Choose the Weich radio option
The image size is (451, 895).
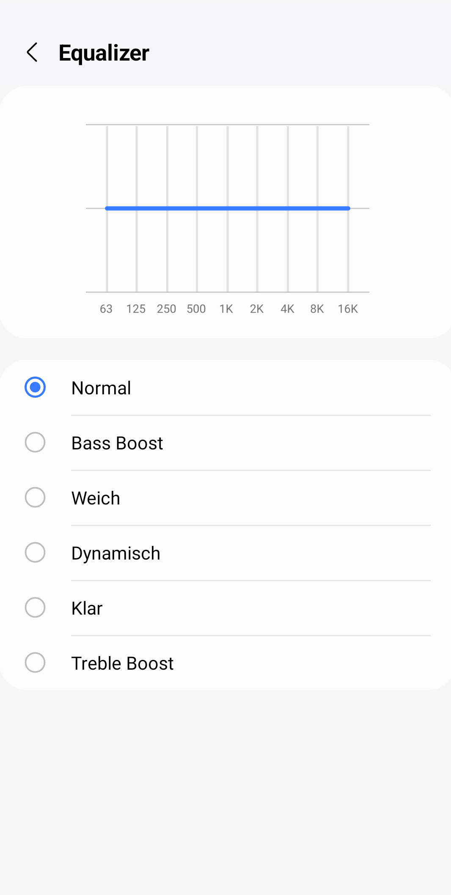[x=35, y=498]
